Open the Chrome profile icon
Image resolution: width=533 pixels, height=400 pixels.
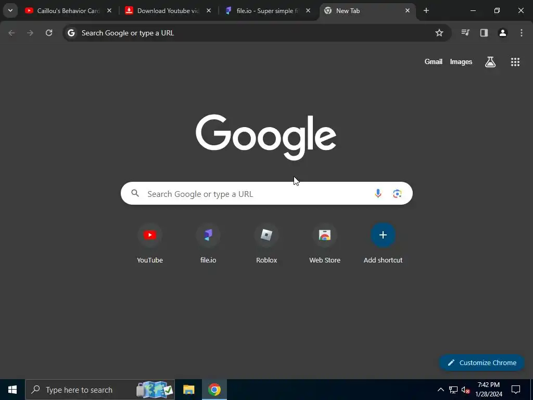503,33
